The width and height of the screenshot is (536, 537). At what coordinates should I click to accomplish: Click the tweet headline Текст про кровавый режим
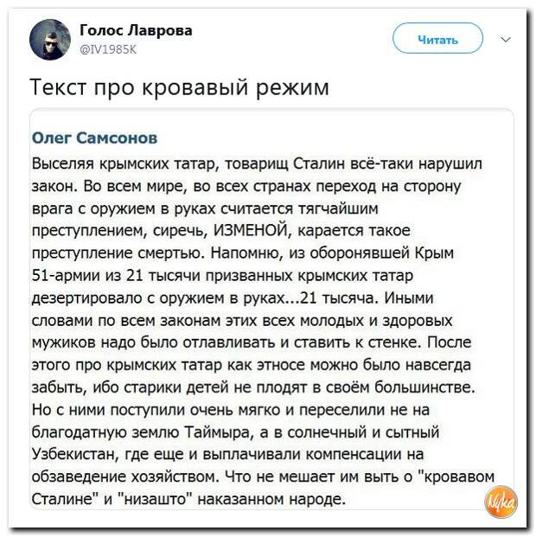point(180,87)
